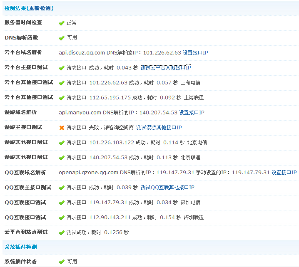
Task: Click green check icon for QQ互联主接口测试
Action: [62, 188]
